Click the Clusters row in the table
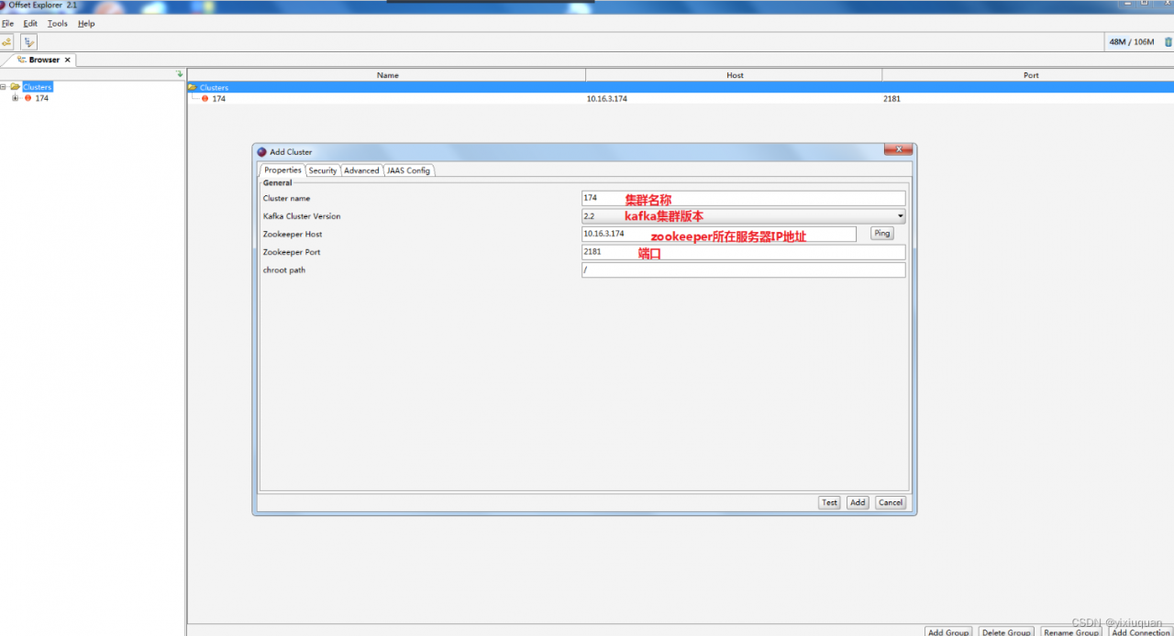Viewport: 1174px width, 636px height. 681,88
